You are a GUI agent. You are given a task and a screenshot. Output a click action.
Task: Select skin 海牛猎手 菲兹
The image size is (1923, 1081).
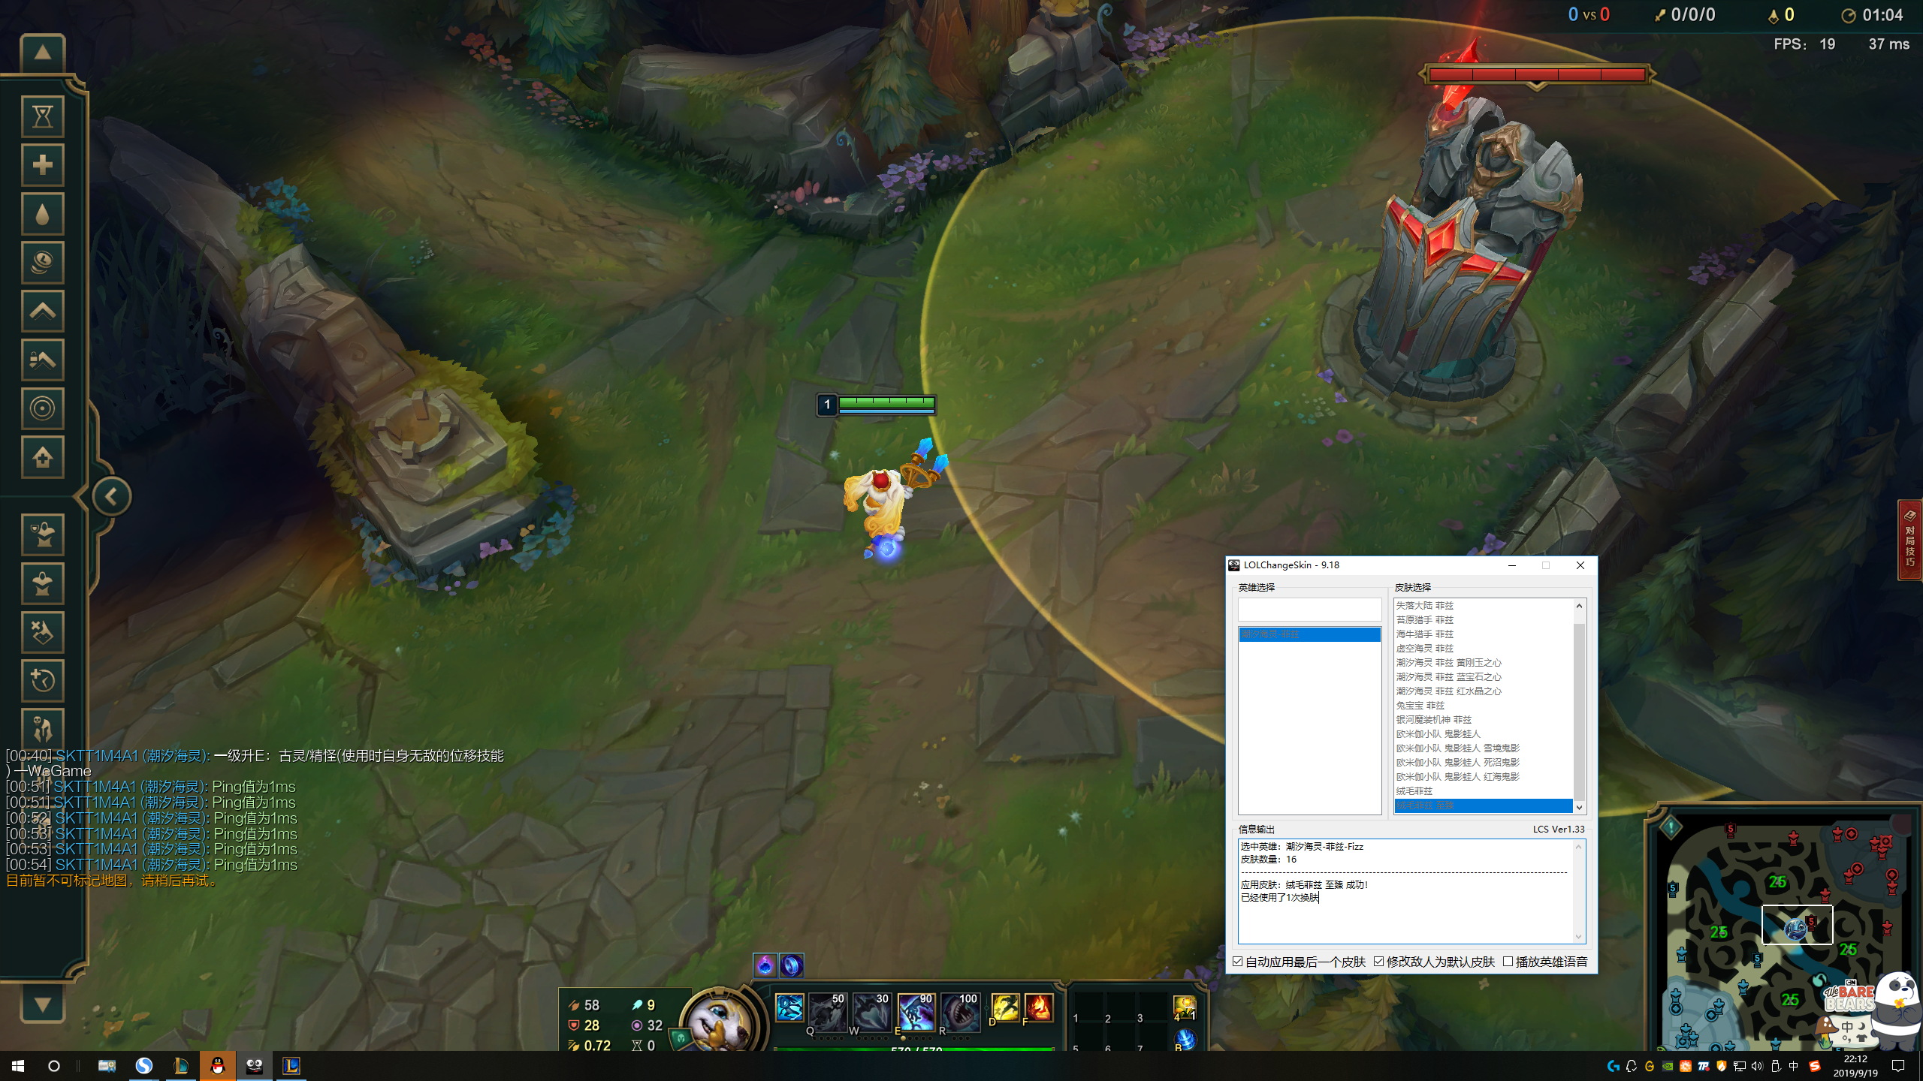pos(1483,634)
